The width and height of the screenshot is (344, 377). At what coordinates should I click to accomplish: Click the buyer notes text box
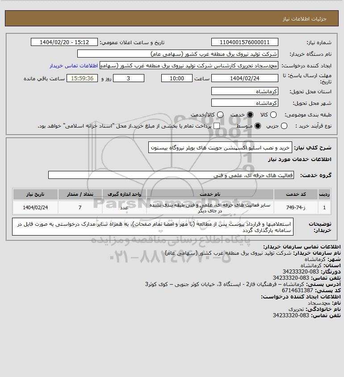coord(153,227)
